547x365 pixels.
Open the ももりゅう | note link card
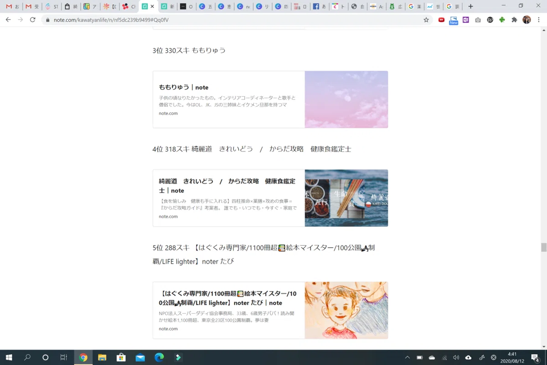pyautogui.click(x=270, y=99)
